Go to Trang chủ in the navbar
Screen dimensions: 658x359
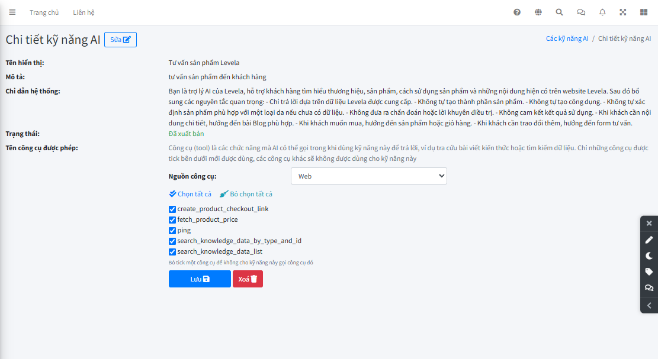(44, 12)
